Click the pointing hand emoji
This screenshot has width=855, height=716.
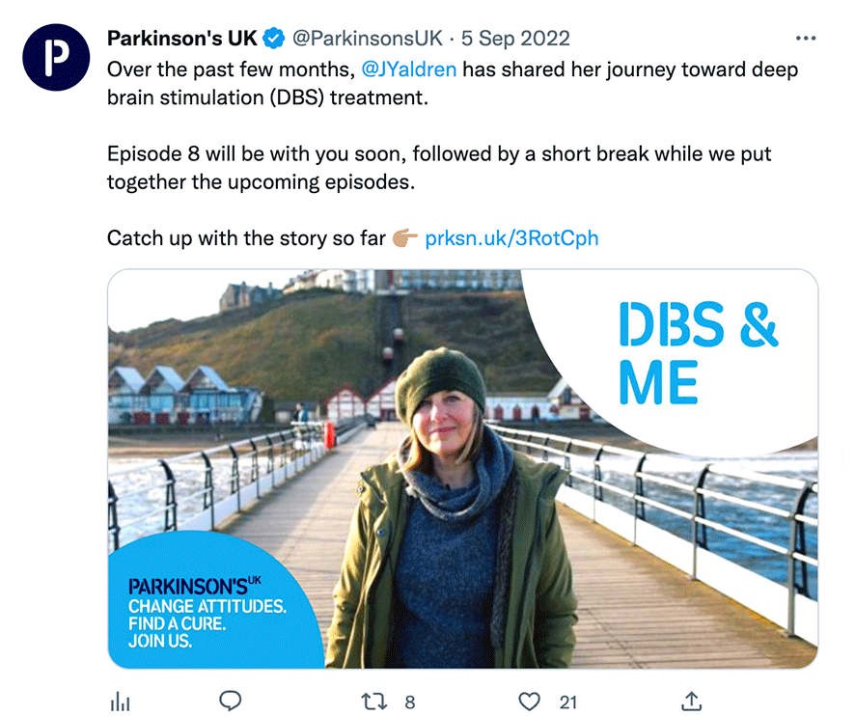(x=405, y=237)
